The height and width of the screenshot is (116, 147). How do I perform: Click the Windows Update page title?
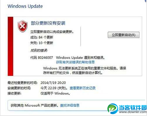click(x=25, y=6)
